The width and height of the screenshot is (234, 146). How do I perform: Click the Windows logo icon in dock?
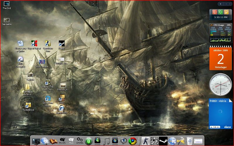(x=115, y=140)
